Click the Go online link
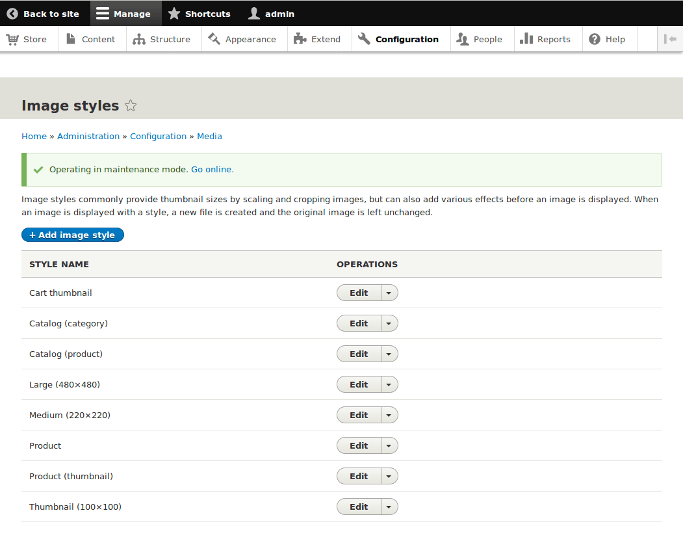 point(211,169)
